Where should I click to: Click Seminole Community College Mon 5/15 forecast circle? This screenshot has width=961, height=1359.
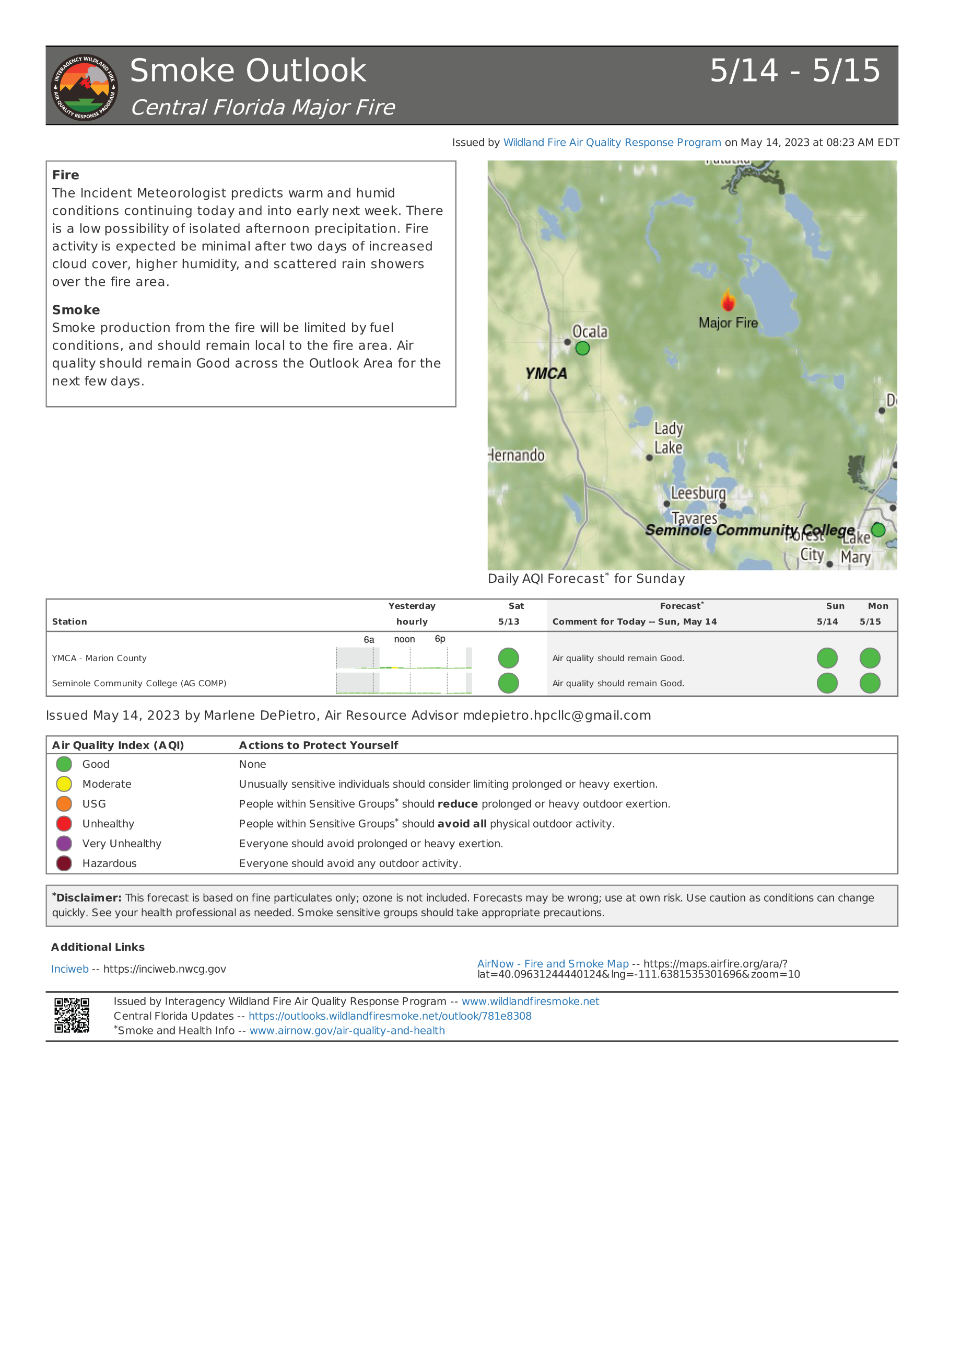869,683
